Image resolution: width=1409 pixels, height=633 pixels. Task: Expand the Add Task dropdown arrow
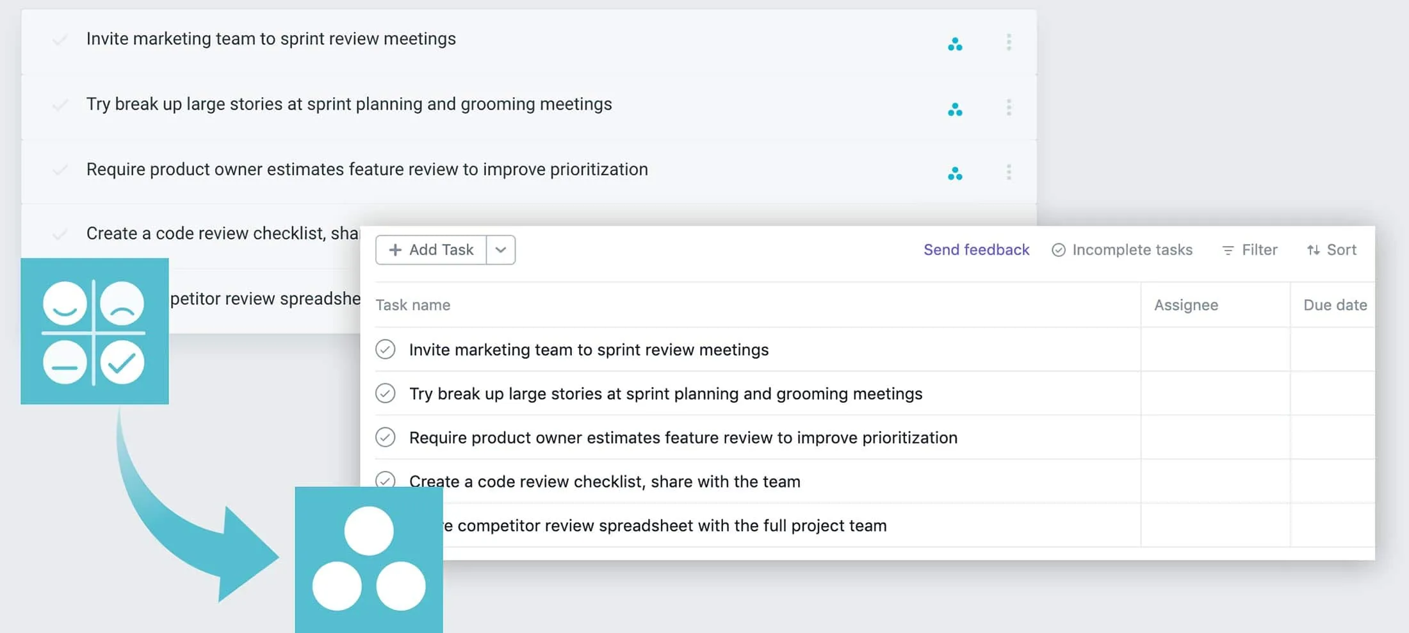pos(501,250)
